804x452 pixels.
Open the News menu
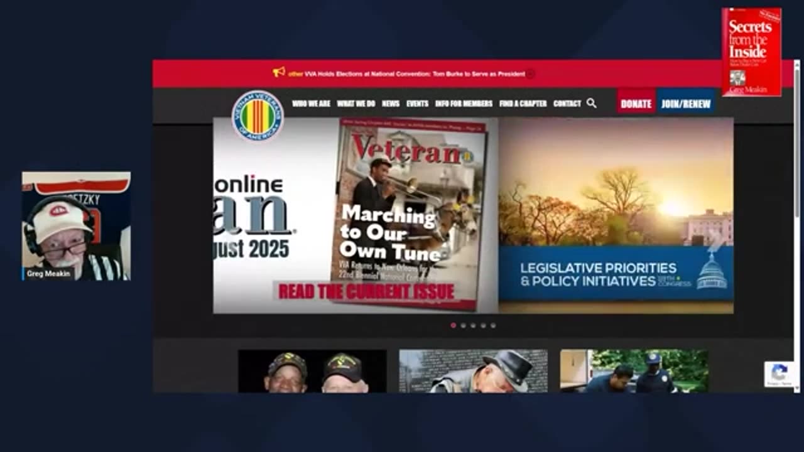tap(391, 104)
